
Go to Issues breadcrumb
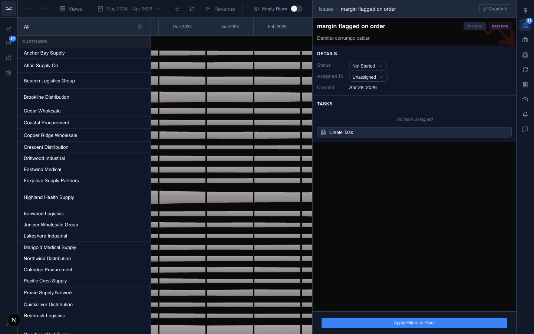326,9
